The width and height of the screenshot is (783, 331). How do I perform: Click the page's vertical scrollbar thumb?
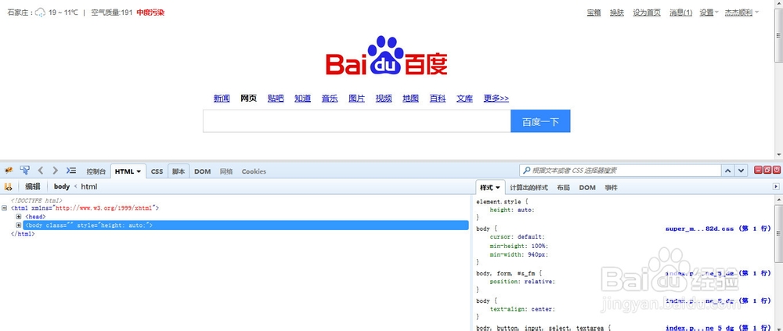point(778,34)
